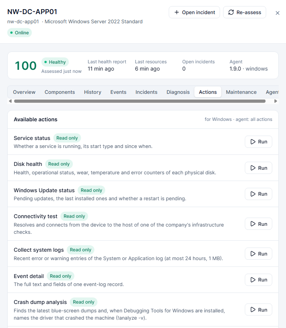Run the Connectivity test action
Screen dimensions: 286x328
[x=259, y=224]
